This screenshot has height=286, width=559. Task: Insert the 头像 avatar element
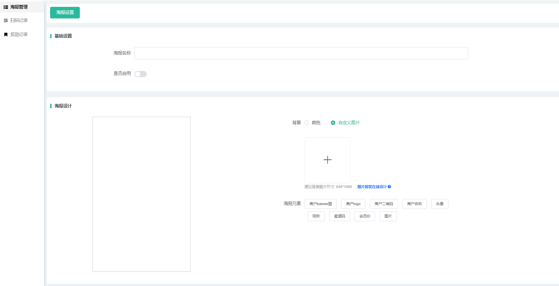point(440,204)
